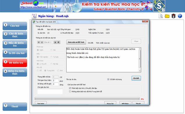The width and height of the screenshot is (185, 114).
Task: Toggle the Cố định nội dung checkbox
Action: (x=108, y=79)
